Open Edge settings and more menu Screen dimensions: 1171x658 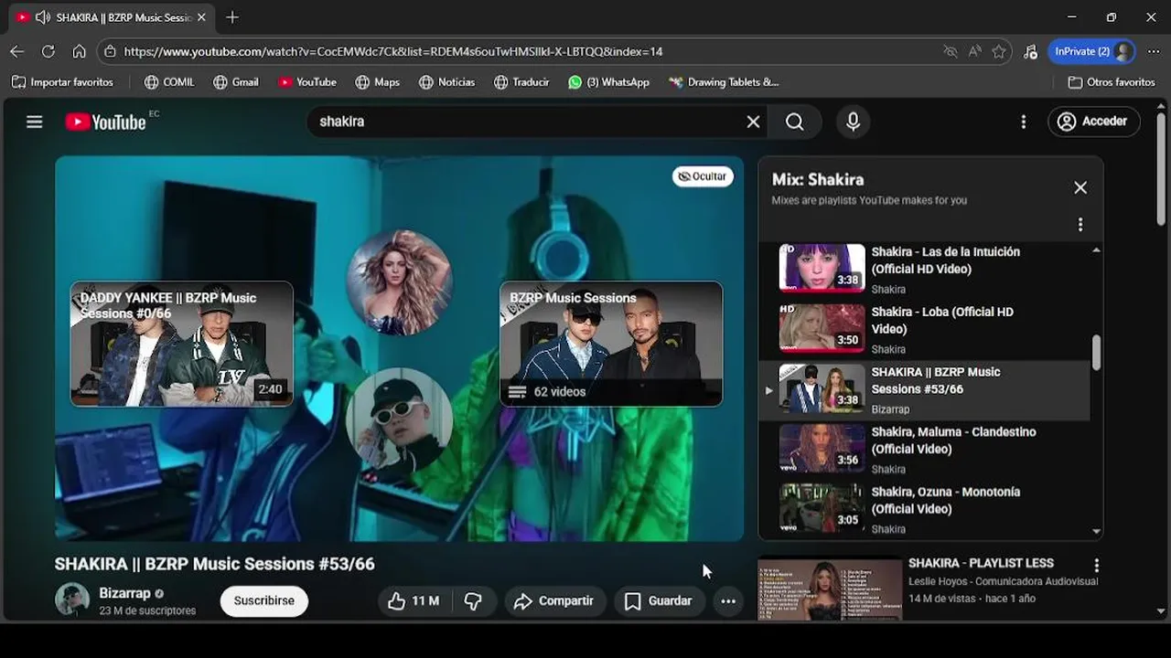[1153, 51]
